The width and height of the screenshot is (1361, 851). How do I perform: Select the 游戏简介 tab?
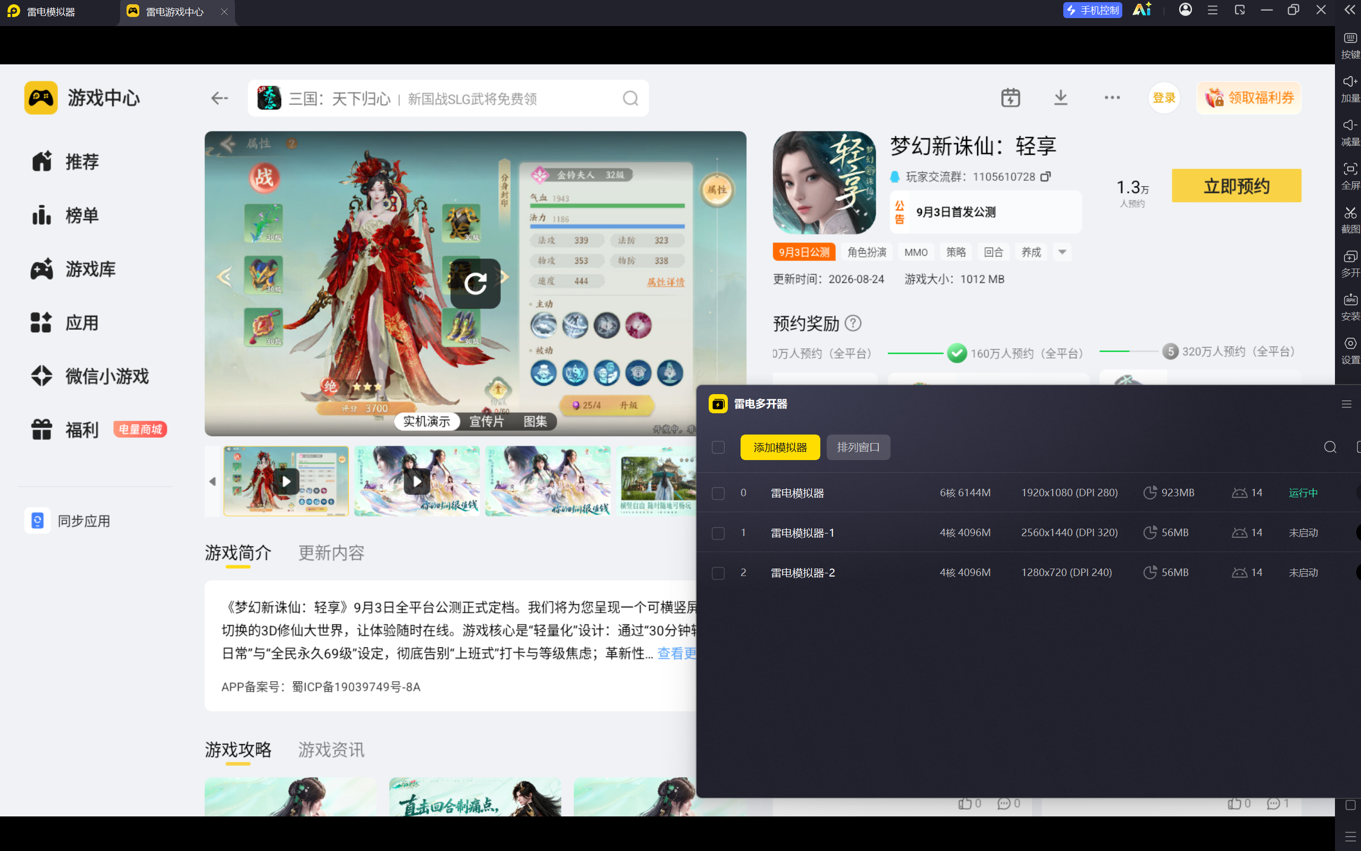[x=238, y=553]
